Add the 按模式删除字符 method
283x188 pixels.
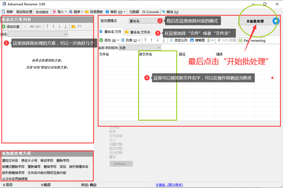(x=13, y=166)
